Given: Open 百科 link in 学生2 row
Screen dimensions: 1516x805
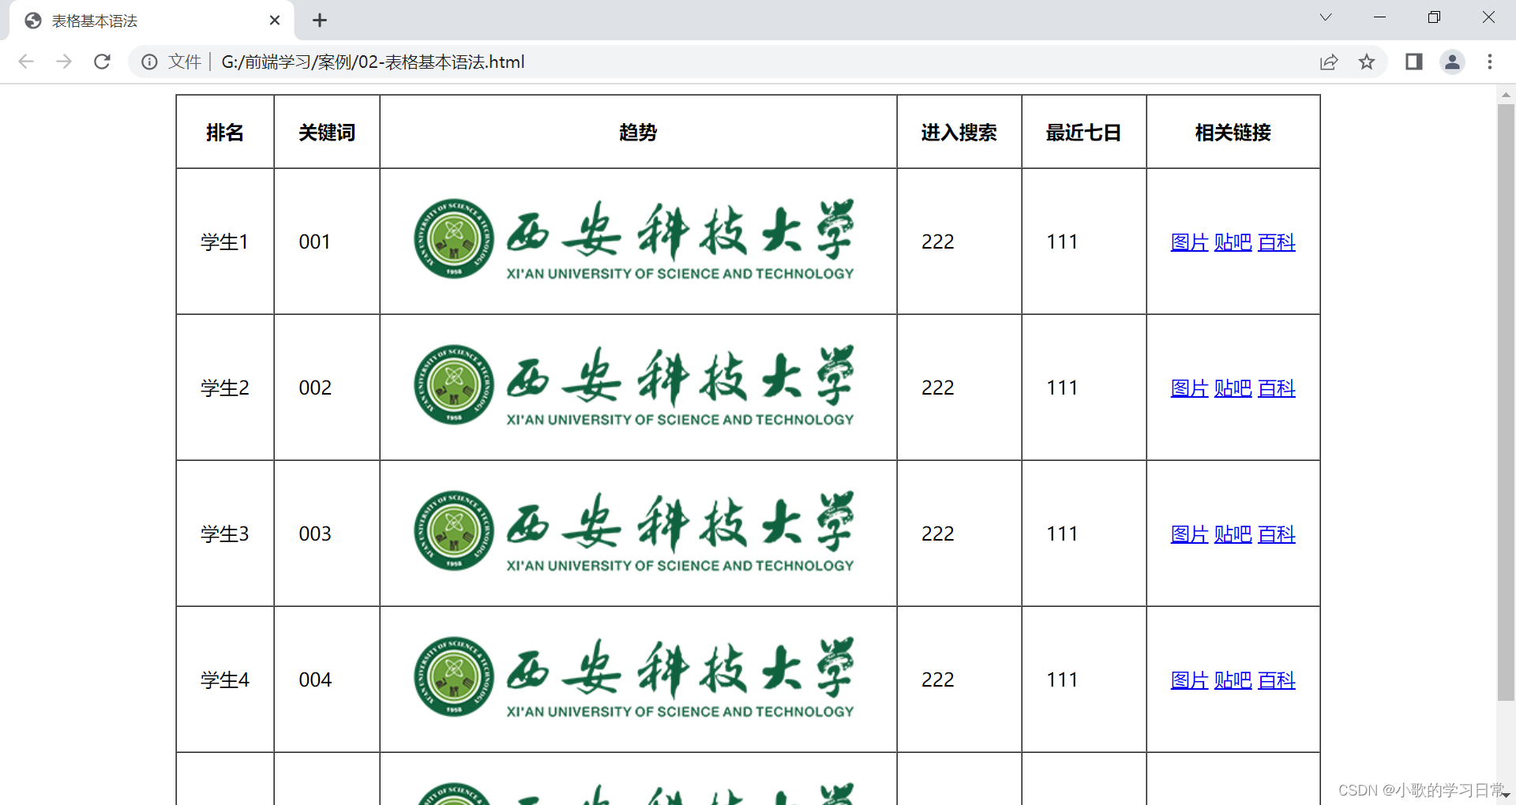Looking at the screenshot, I should point(1277,388).
